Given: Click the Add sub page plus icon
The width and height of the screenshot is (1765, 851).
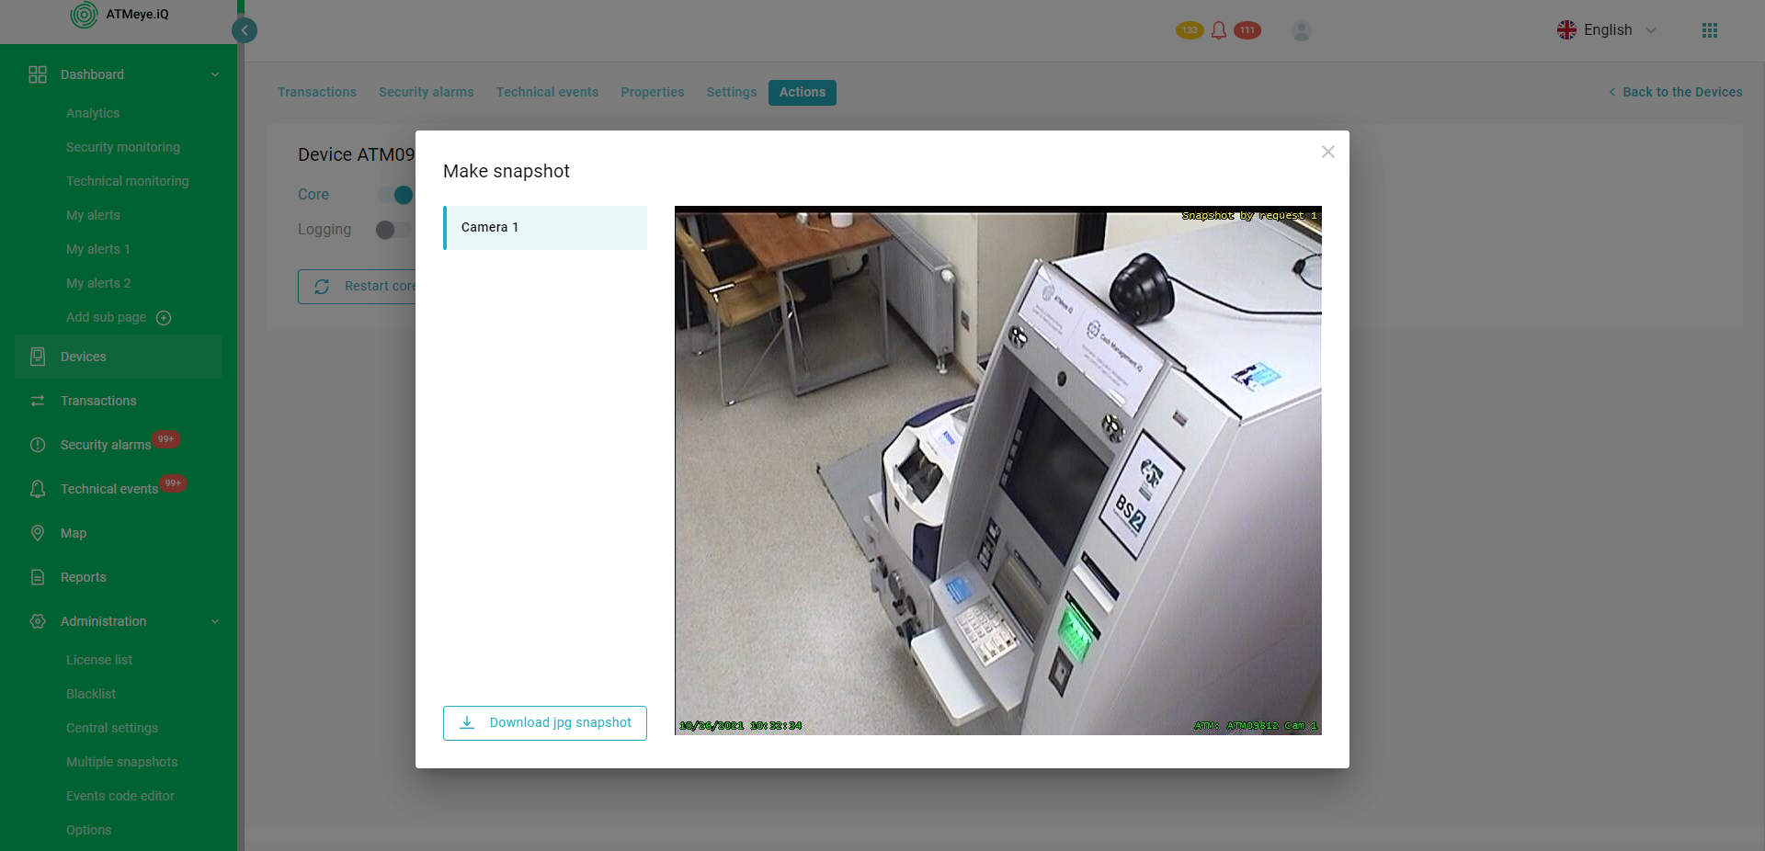Looking at the screenshot, I should tap(164, 318).
